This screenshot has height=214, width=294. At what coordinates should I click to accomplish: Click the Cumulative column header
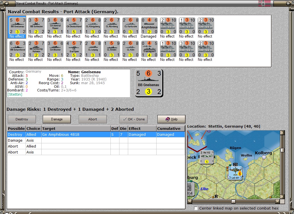pyautogui.click(x=171, y=128)
